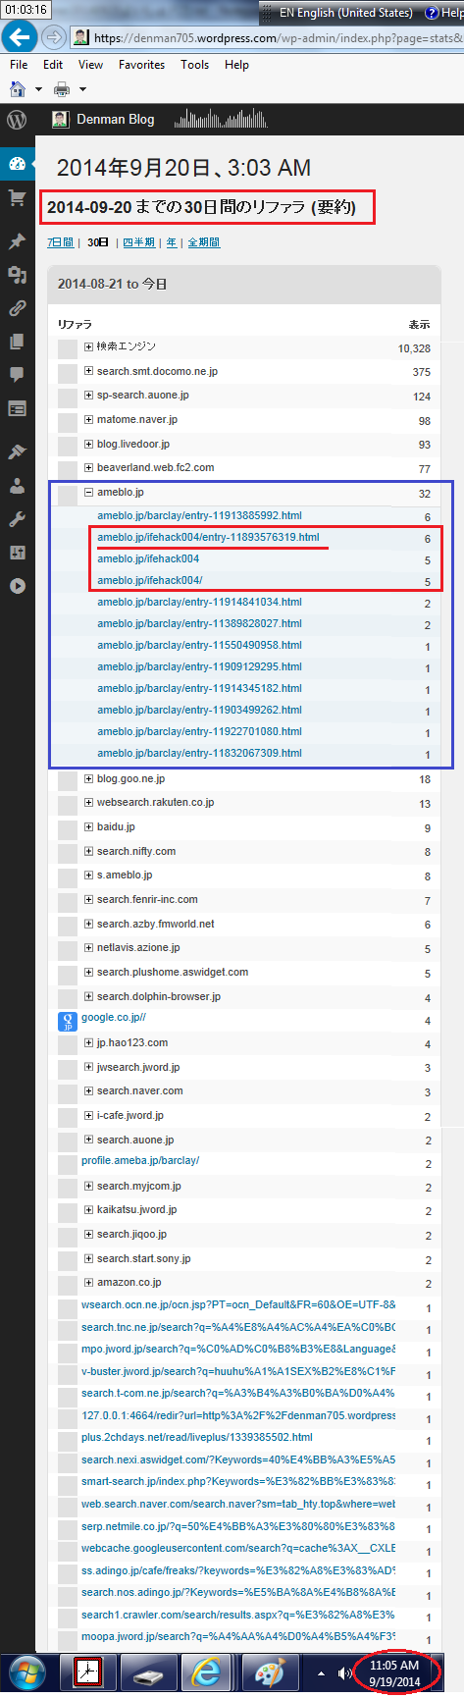Viewport: 464px width, 1698px height.
Task: Open link ameblo.jp/barclay/entry-11914841034.html
Action: 199,602
